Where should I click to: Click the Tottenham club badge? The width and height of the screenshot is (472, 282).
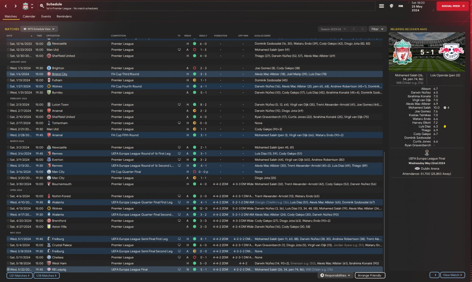pos(49,123)
